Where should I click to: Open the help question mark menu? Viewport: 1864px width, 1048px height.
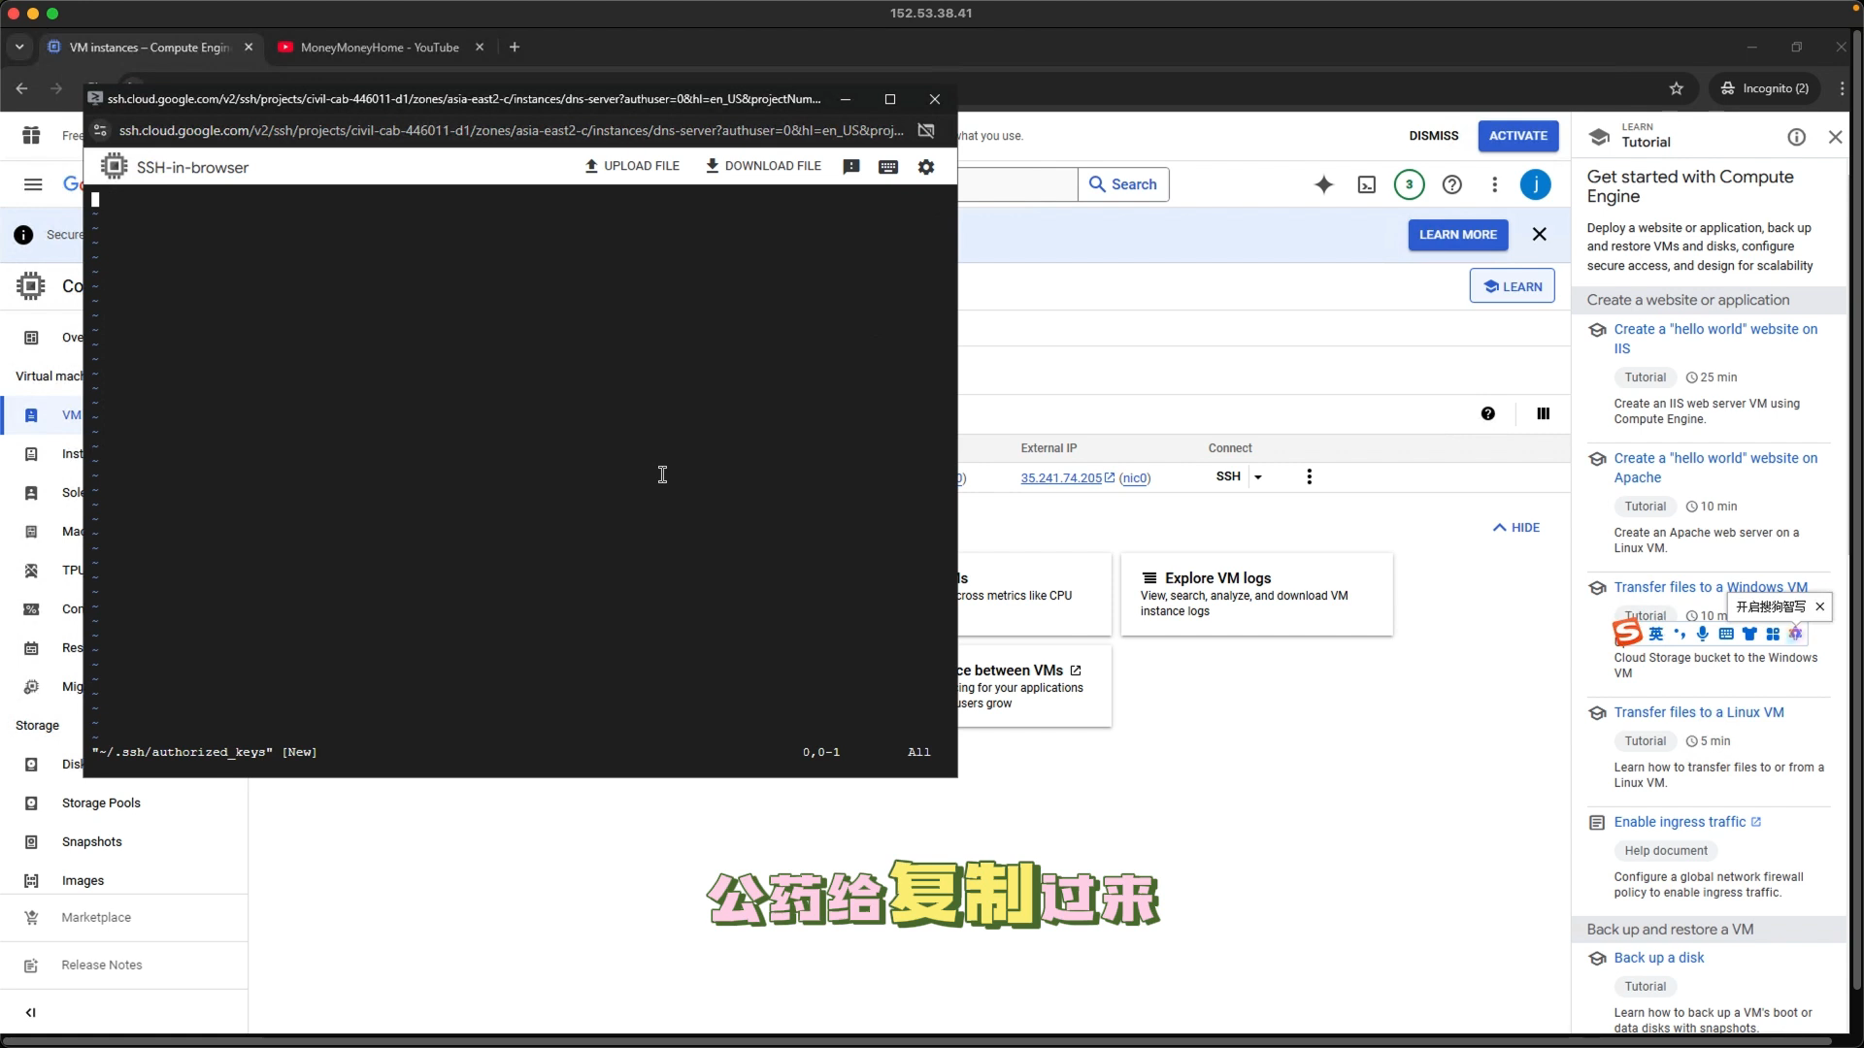click(1452, 184)
